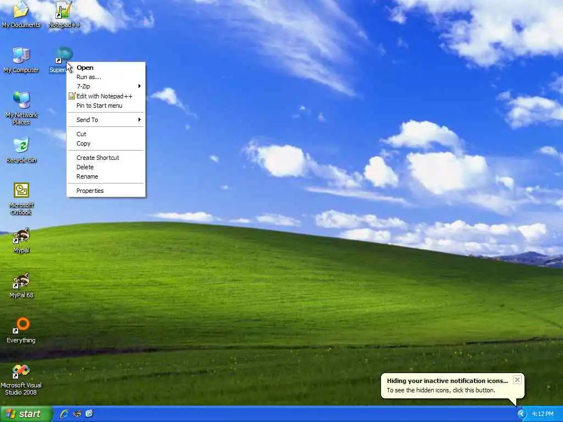Screen dimensions: 563x422
Task: Show hidden notification icons arrow
Action: [x=521, y=414]
